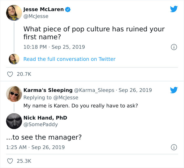Click the small avatar beside Read full conversation
This screenshot has width=184, height=168.
coord(14,59)
